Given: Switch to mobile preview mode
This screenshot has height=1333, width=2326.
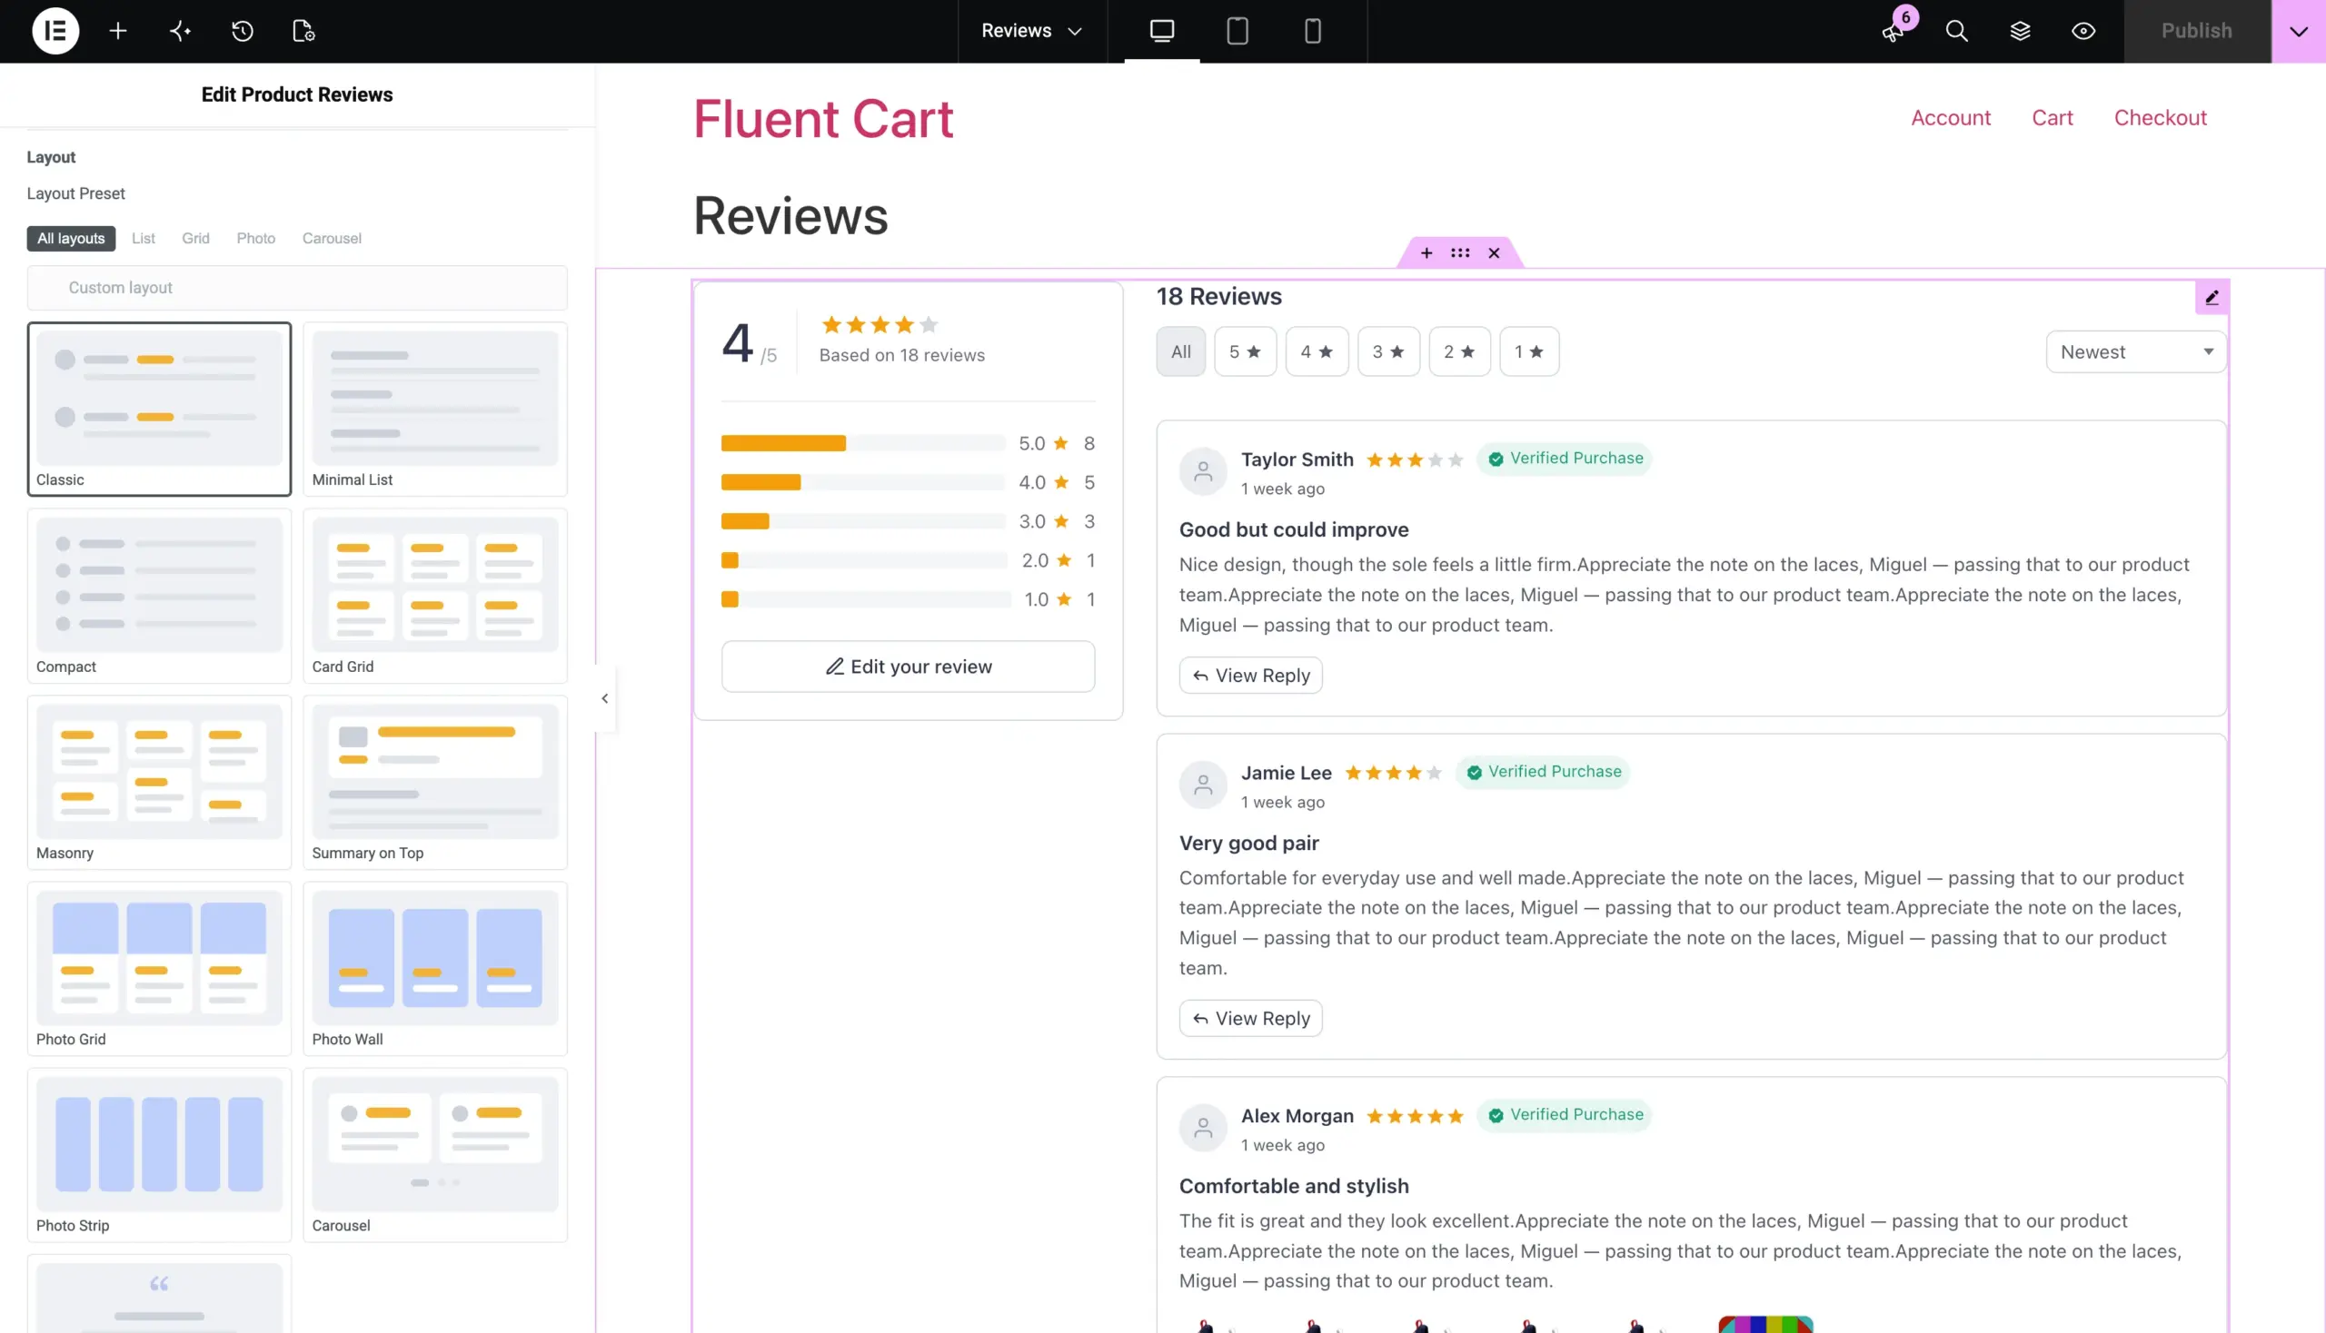Looking at the screenshot, I should click(x=1312, y=31).
